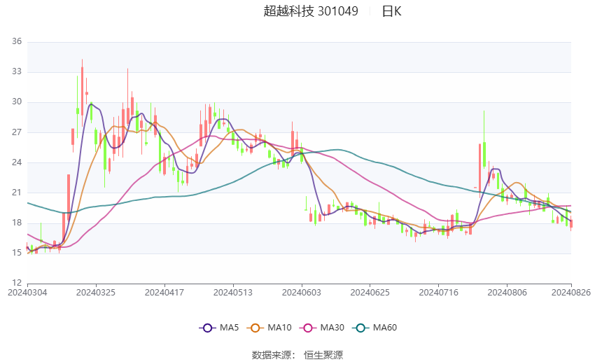Click the 33 price axis label
Screen dimensions: 595x362
pos(17,71)
